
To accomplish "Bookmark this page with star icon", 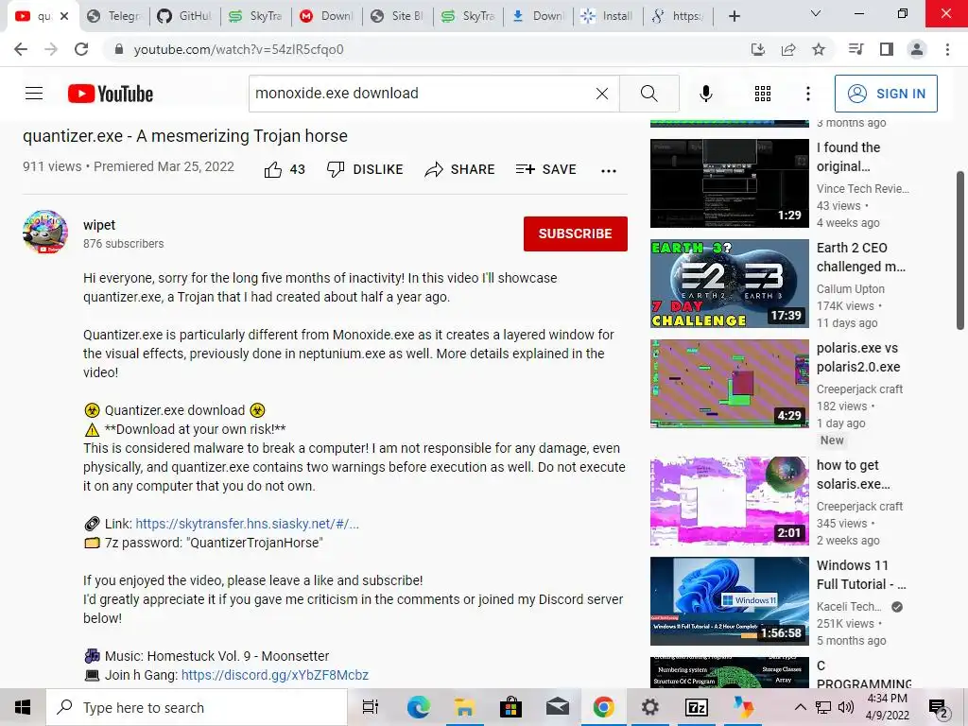I will [x=819, y=49].
